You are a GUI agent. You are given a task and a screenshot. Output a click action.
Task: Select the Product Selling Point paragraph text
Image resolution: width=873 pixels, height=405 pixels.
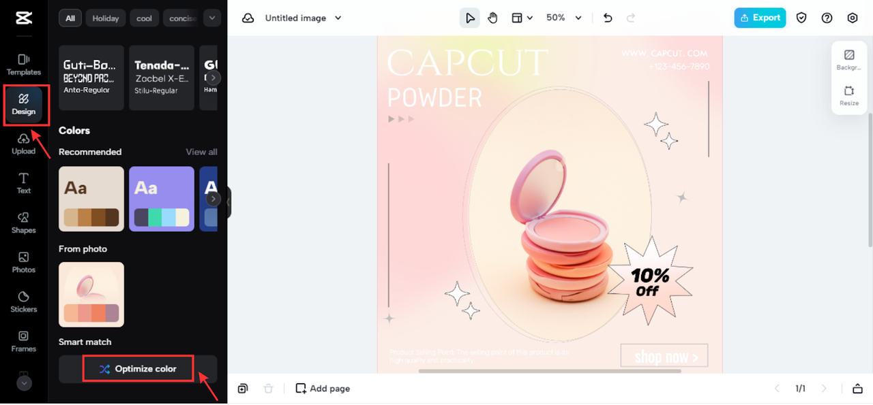479,356
